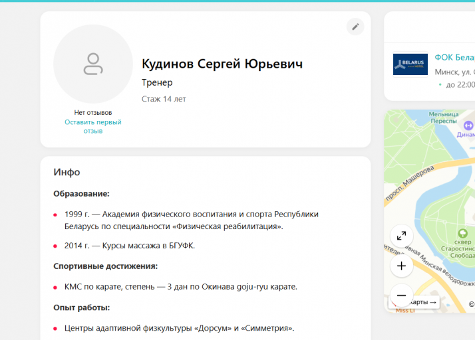
Task: Zoom out on the map with minus button
Action: 401,296
